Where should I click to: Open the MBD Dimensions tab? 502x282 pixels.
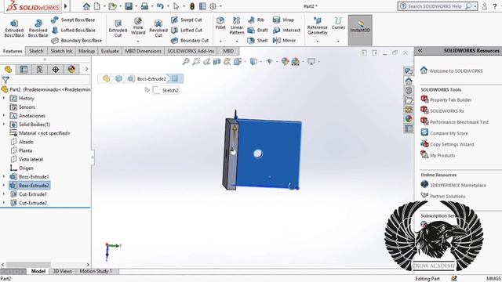143,51
